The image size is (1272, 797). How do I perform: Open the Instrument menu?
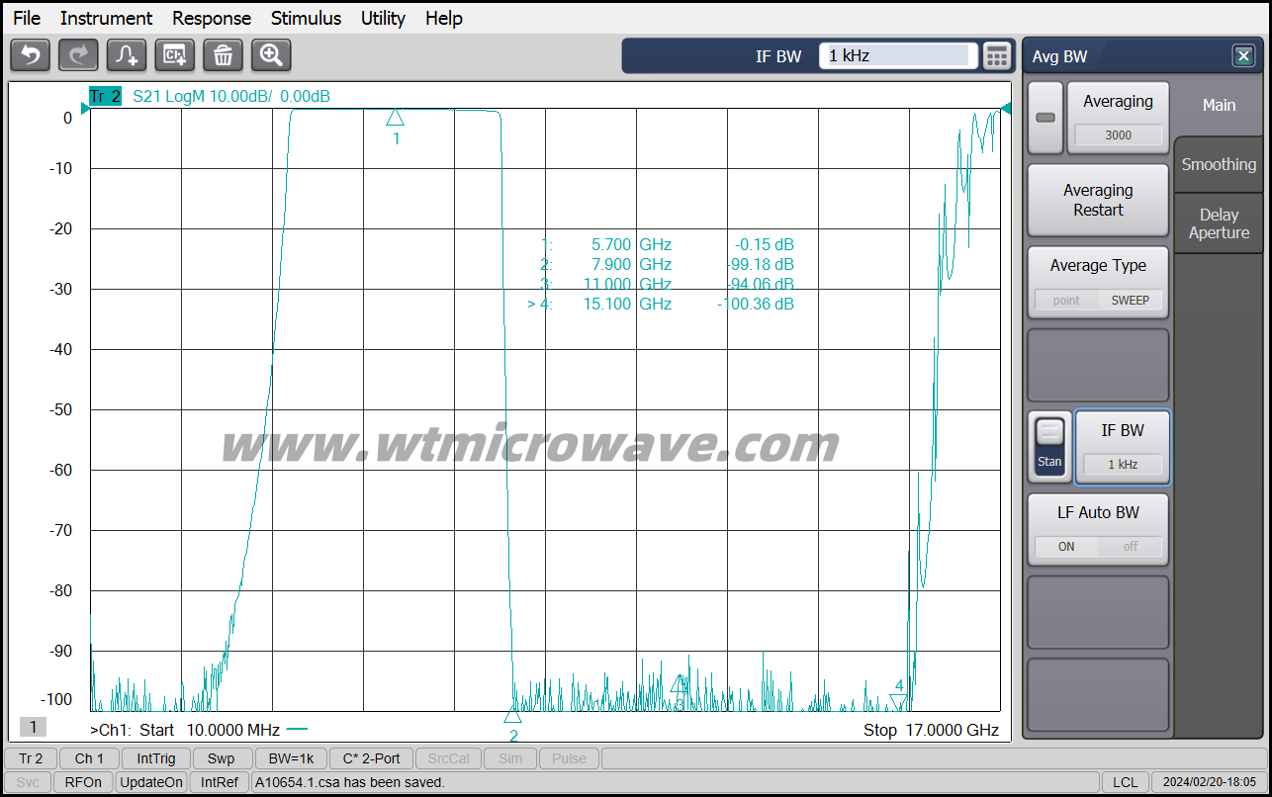(x=106, y=18)
